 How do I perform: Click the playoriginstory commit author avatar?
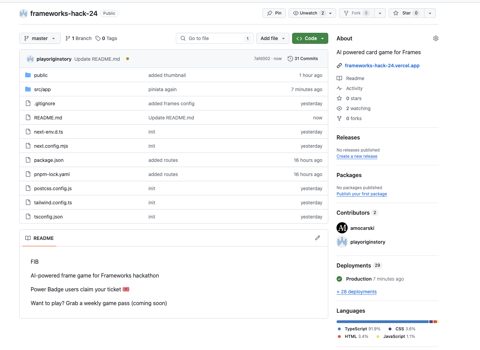30,59
